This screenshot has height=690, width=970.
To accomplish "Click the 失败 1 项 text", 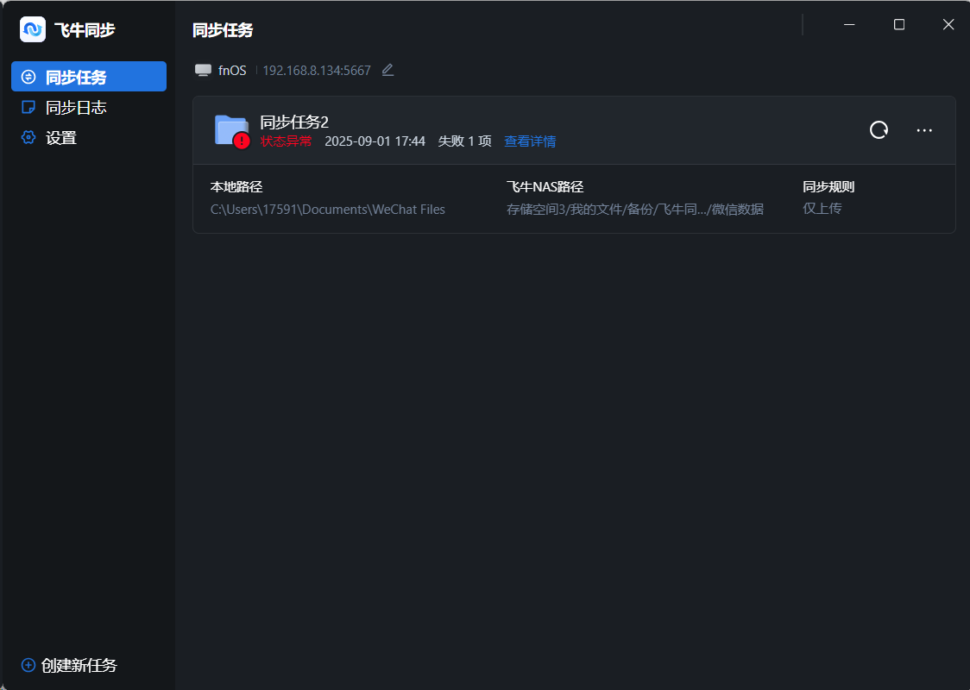I will pos(464,141).
